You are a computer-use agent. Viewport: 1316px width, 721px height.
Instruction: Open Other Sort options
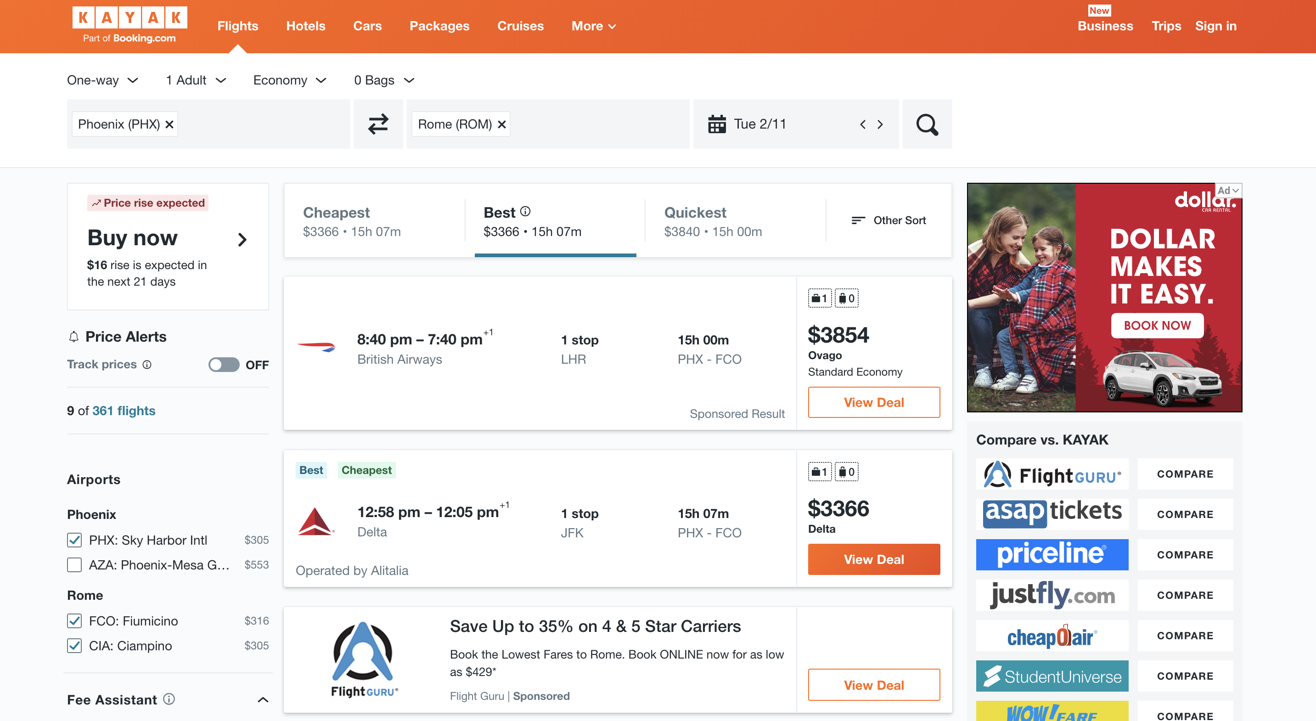(x=889, y=220)
